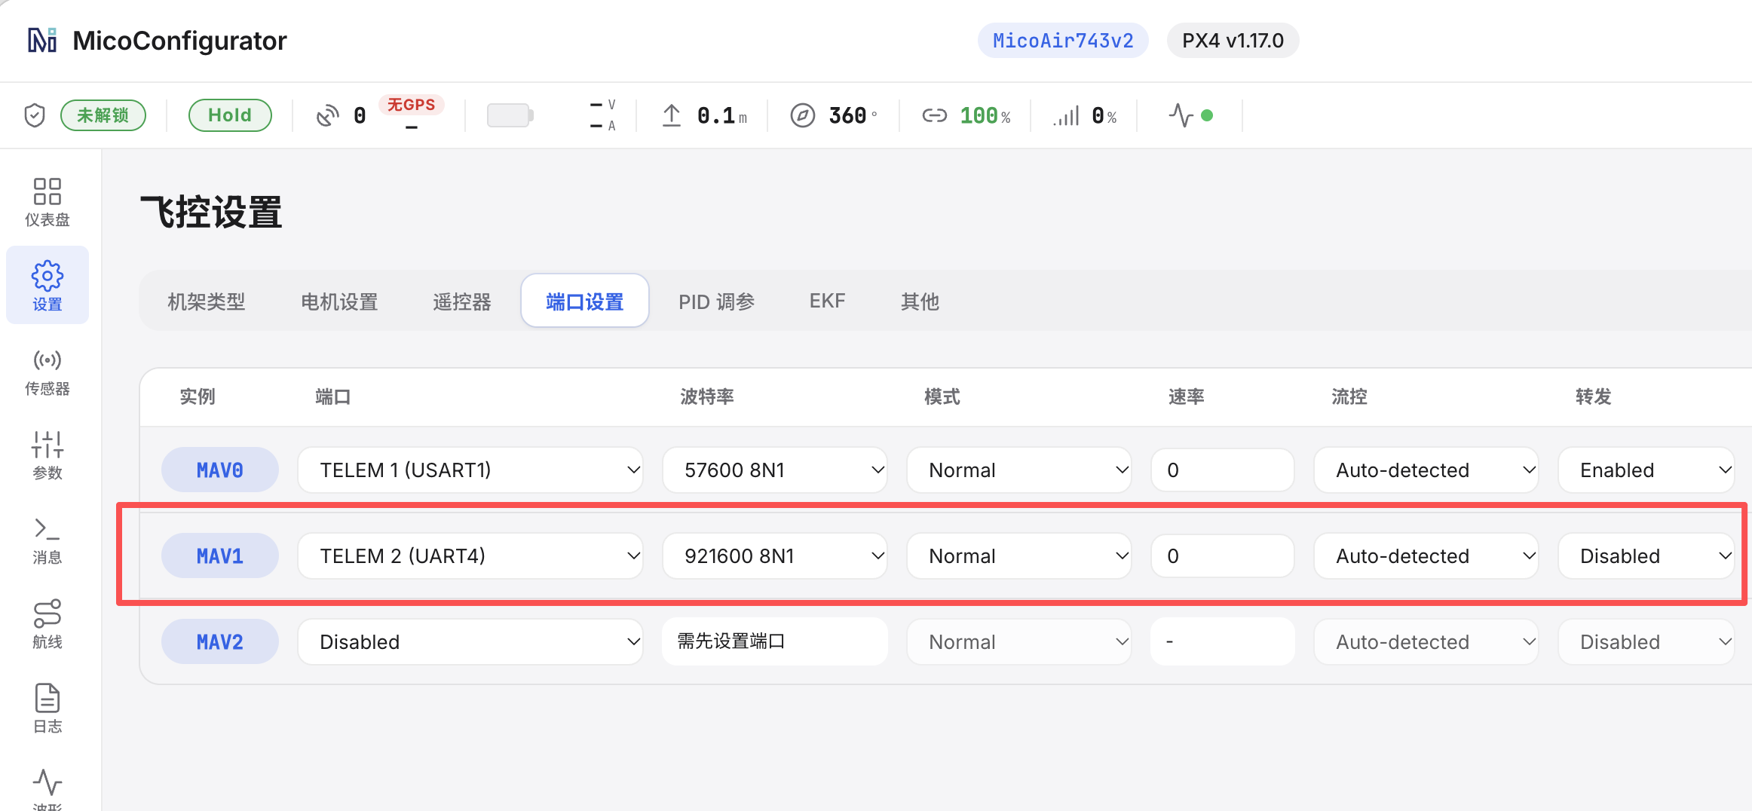
Task: Click the compass heading icon
Action: pos(803,115)
